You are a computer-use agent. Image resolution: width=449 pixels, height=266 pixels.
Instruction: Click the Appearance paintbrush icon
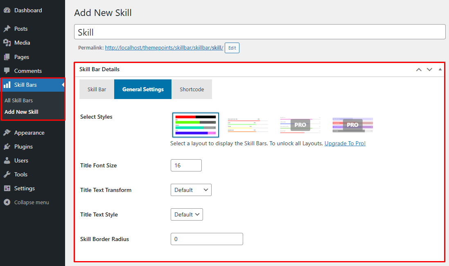(7, 133)
